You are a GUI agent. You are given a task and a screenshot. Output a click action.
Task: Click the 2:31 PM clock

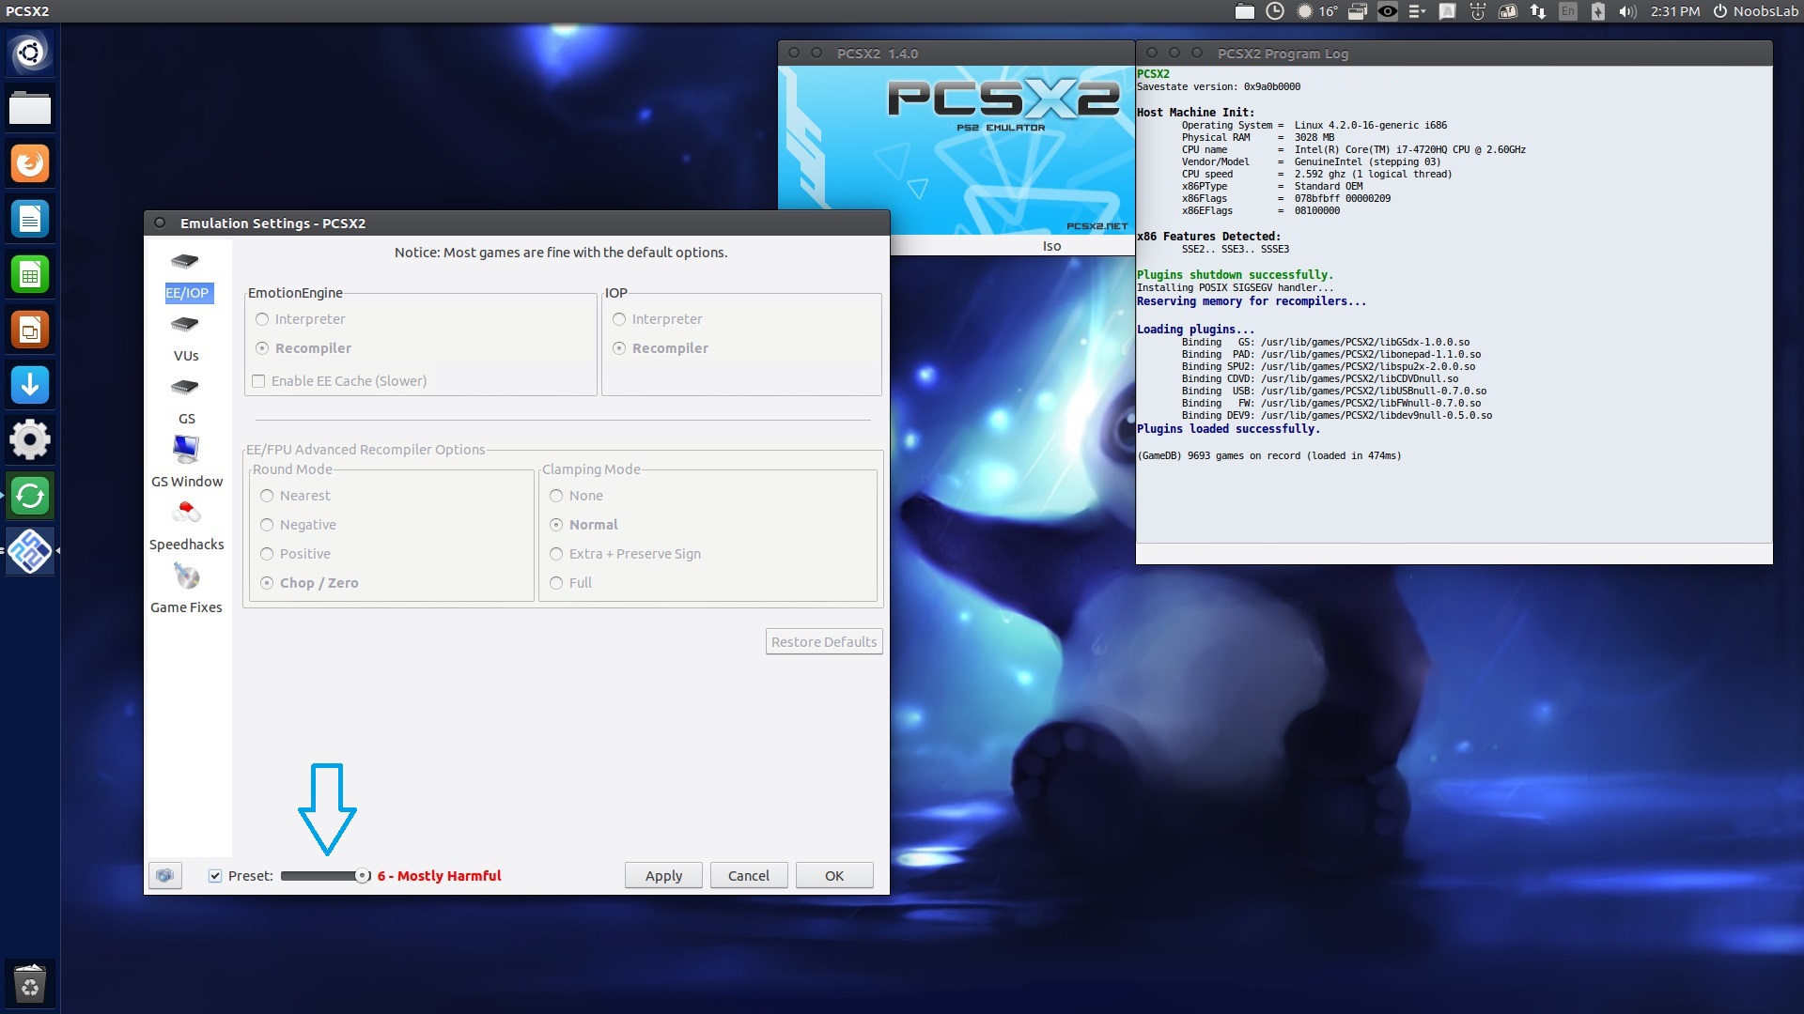click(1675, 11)
